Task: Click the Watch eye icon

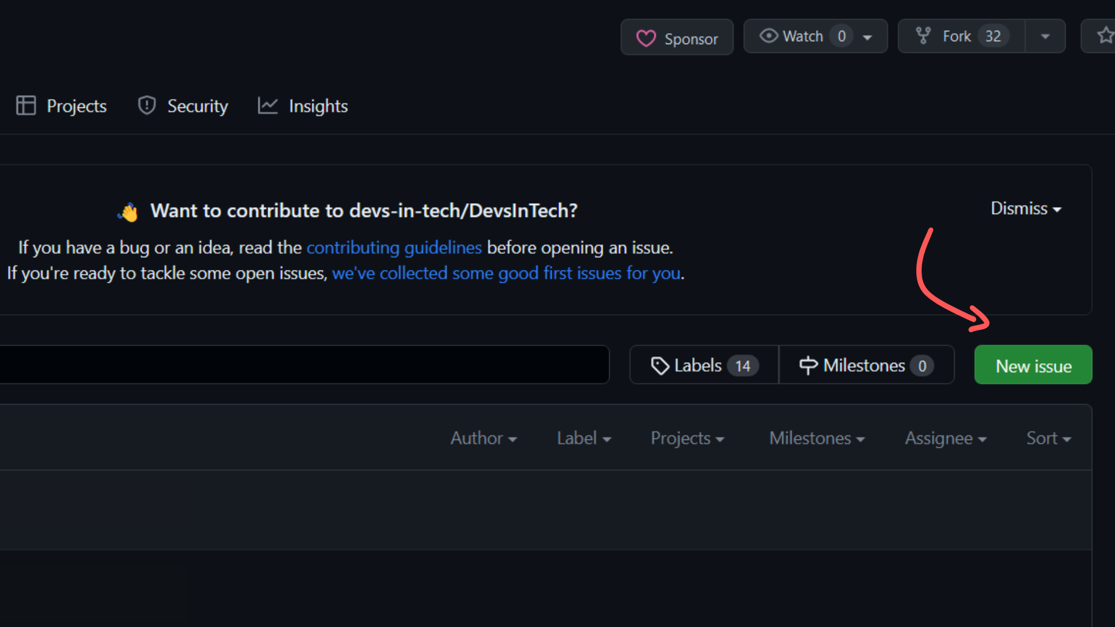Action: click(768, 36)
